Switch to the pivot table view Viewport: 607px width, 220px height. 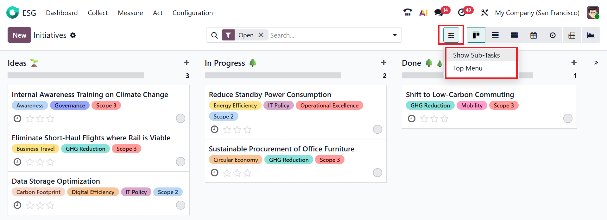[572, 35]
